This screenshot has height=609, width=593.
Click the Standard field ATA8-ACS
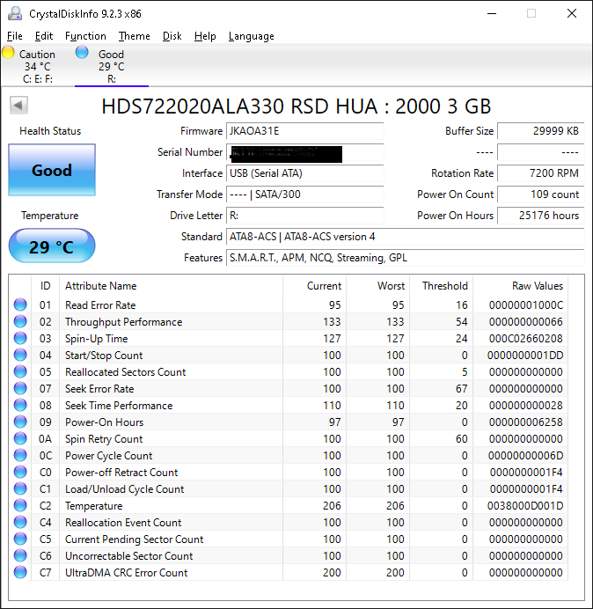tap(405, 237)
